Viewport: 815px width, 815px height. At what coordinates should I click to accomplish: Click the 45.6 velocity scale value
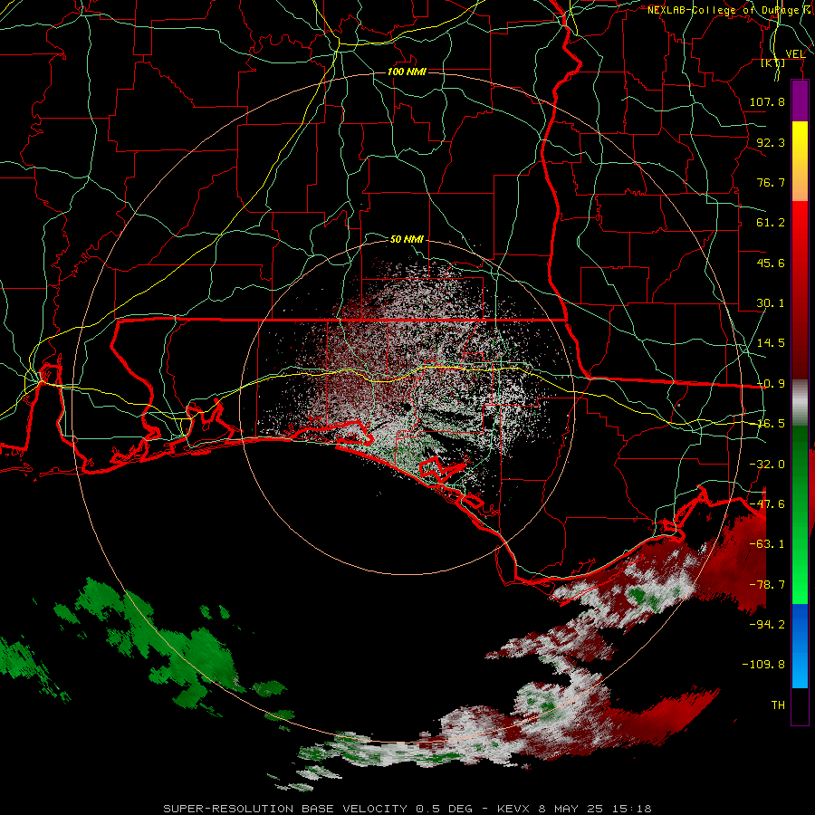(x=771, y=263)
